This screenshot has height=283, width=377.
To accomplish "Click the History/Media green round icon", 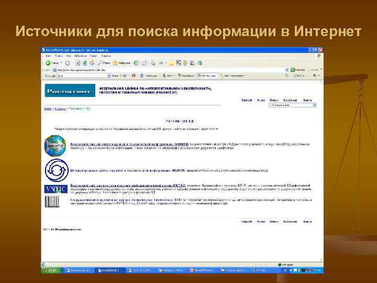I will pyautogui.click(x=136, y=63).
